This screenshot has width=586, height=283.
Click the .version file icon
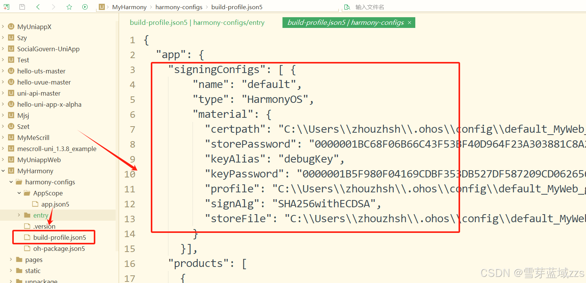[27, 226]
